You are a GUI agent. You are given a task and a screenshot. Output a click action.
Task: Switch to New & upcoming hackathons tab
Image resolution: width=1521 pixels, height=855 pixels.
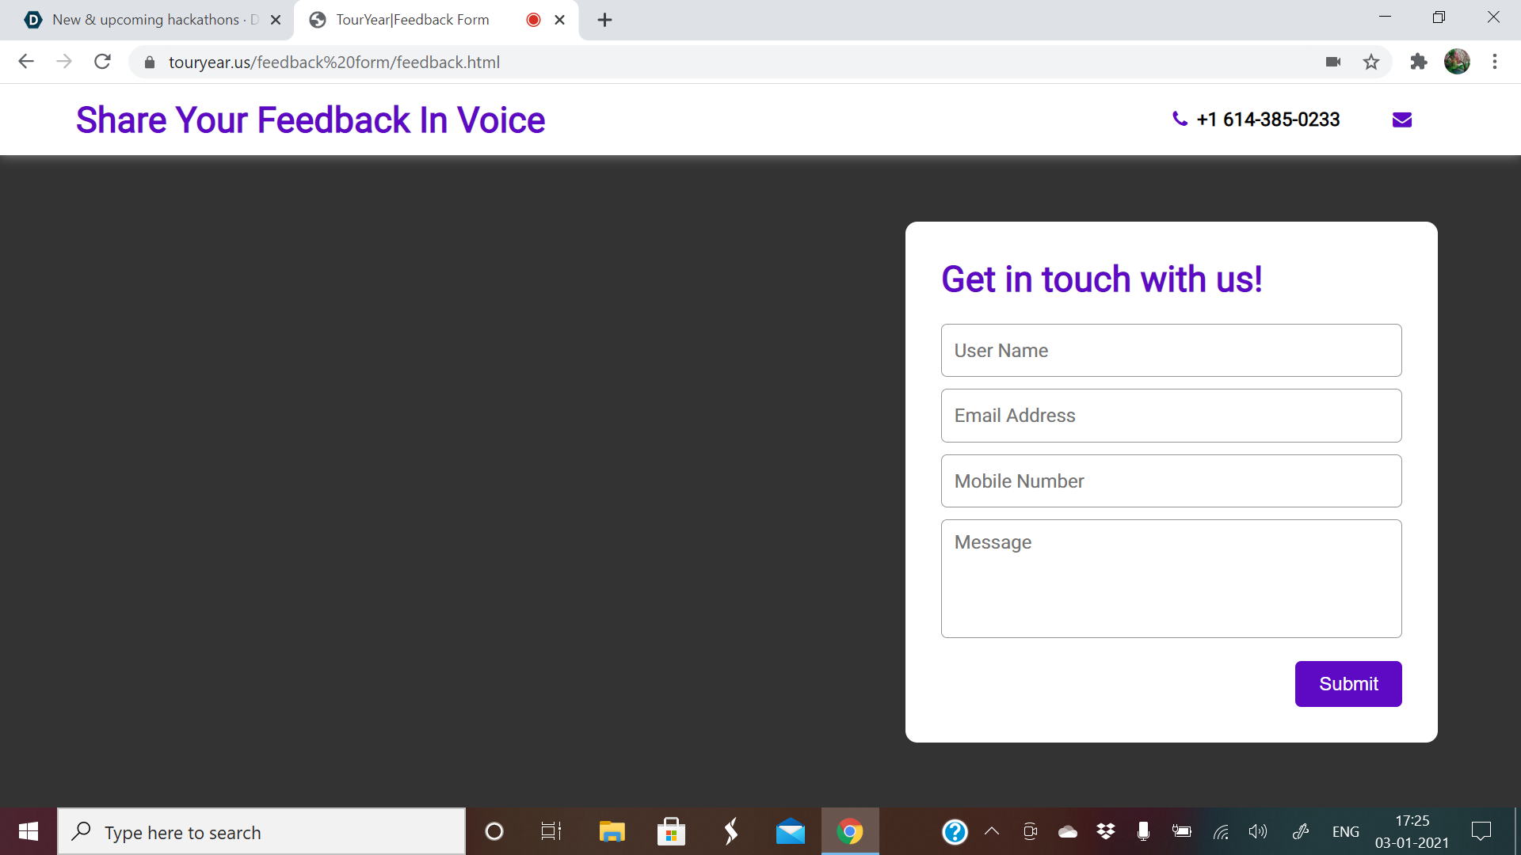click(147, 20)
